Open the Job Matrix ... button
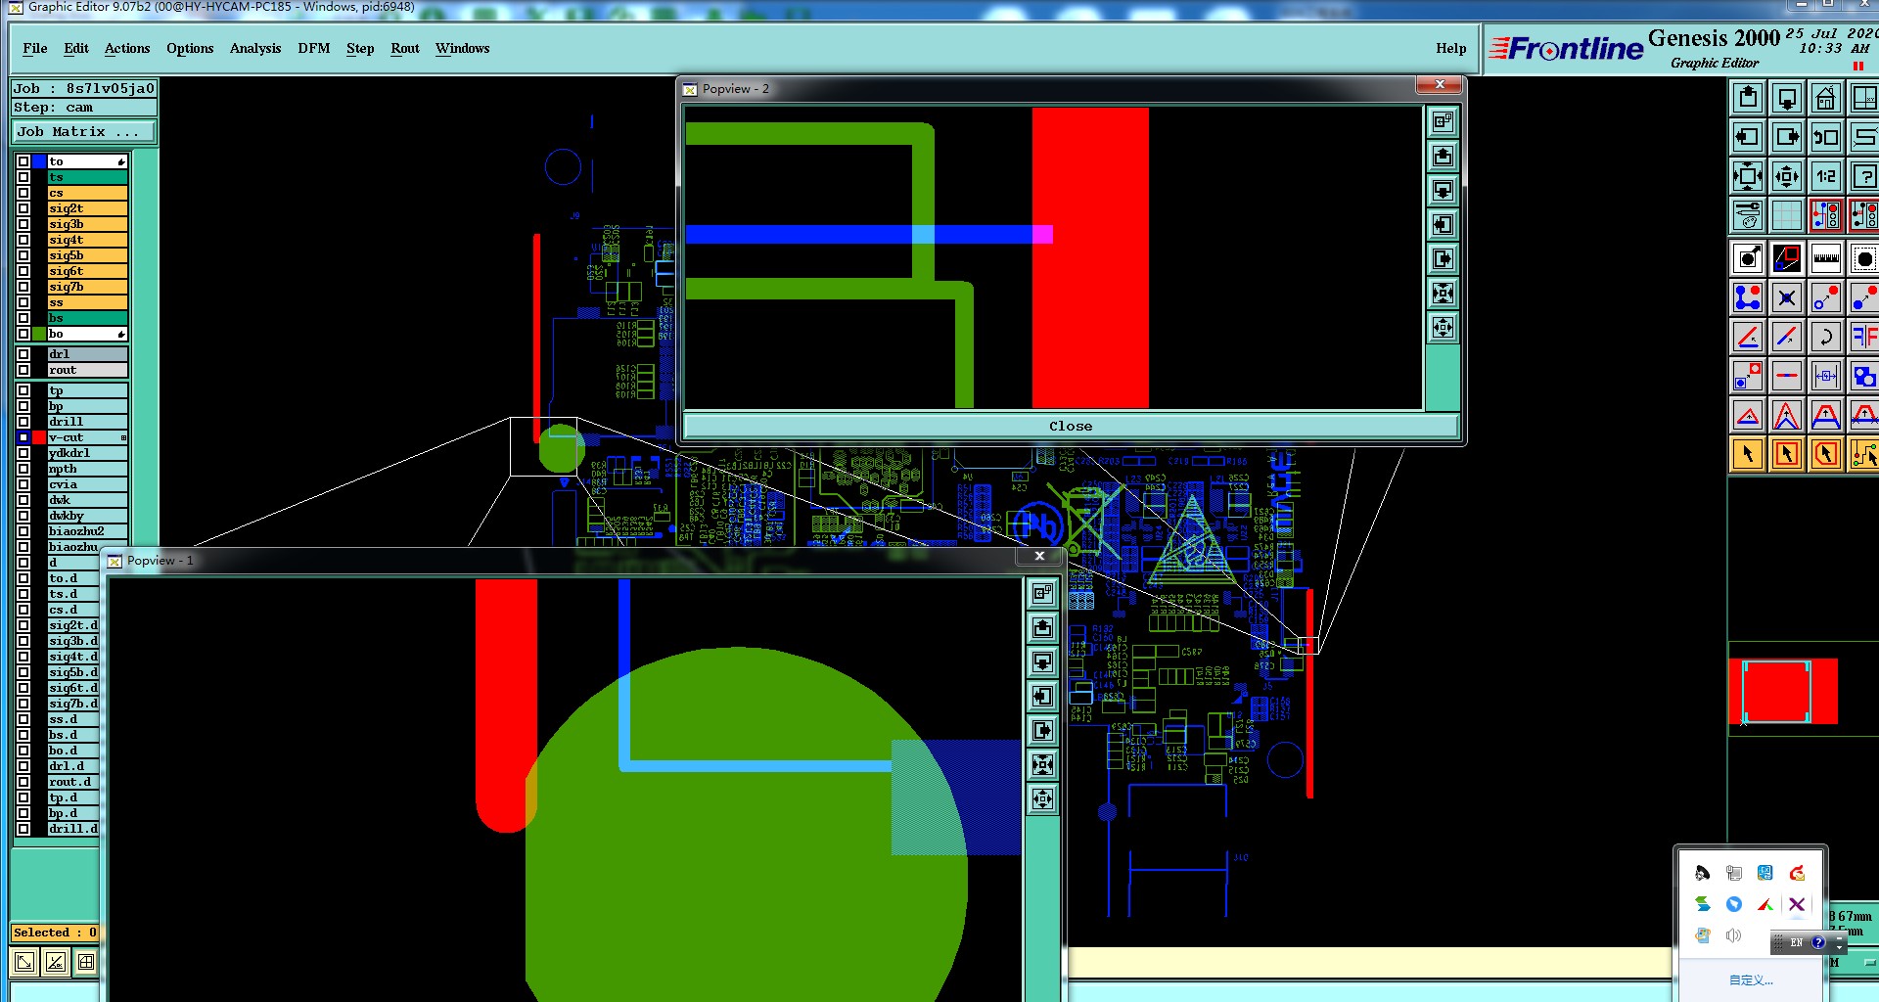This screenshot has width=1879, height=1002. 84,131
